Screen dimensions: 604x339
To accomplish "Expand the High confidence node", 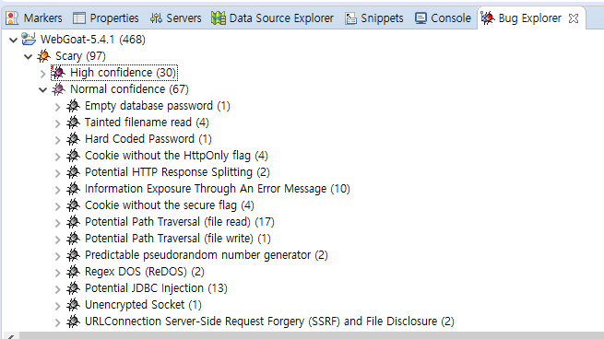I will click(42, 73).
